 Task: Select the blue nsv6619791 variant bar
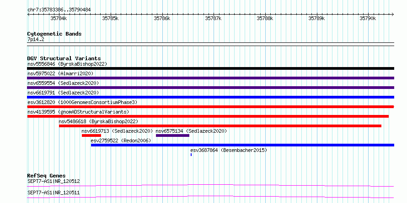210,97
